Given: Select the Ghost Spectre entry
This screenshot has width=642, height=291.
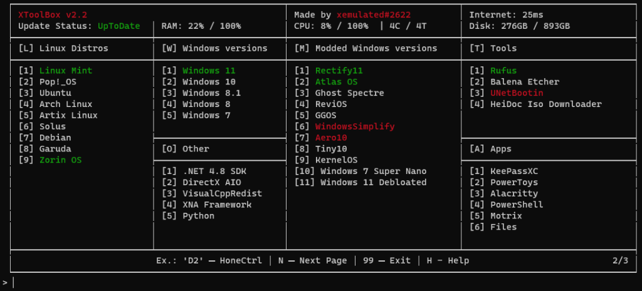Looking at the screenshot, I should 339,93.
